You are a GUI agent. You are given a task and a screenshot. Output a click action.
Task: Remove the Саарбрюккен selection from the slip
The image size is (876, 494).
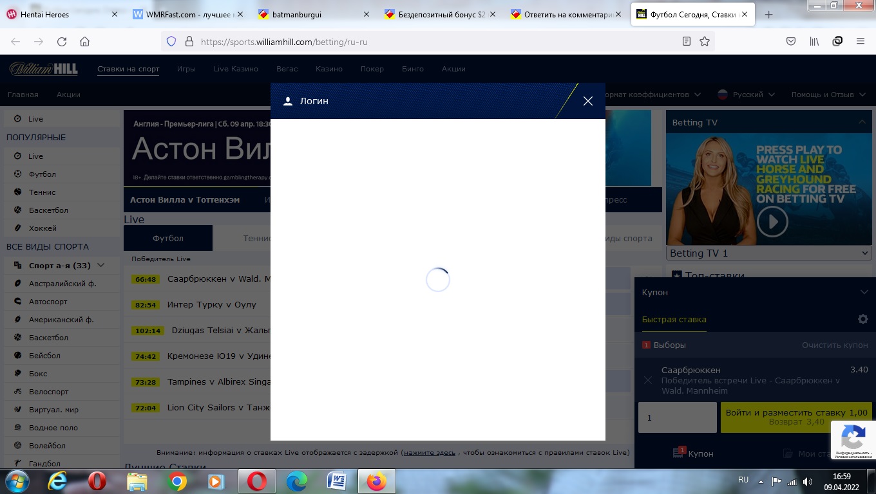(648, 380)
